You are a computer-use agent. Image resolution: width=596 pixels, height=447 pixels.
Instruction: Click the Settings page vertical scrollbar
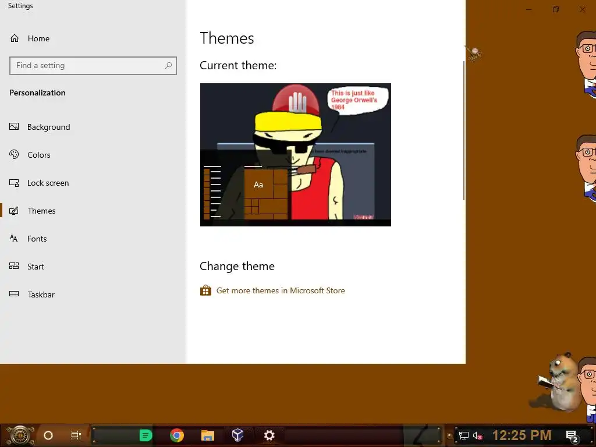[464, 130]
